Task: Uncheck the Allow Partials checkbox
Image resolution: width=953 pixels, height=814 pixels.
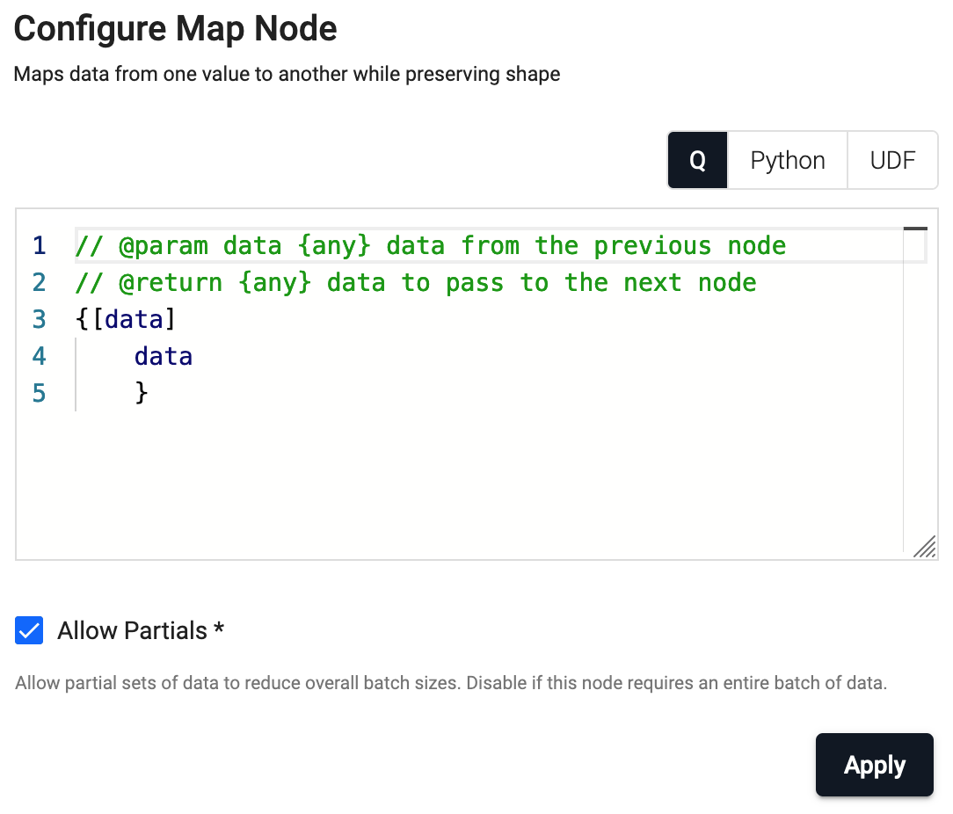Action: [x=29, y=630]
